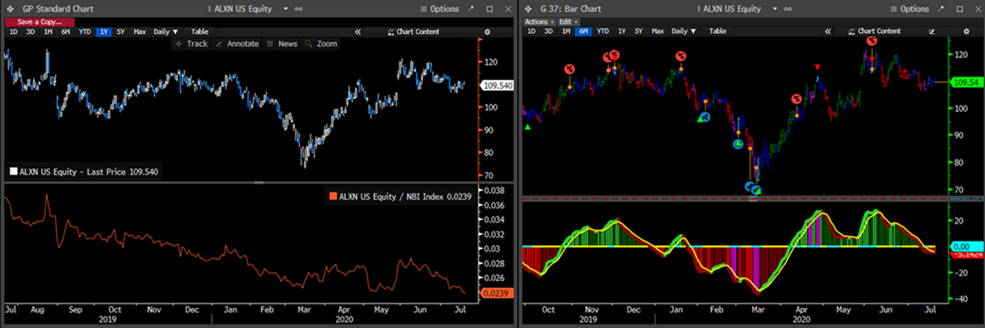Open Daily periodicity dropdown in GP Standard Chart
The height and width of the screenshot is (328, 985).
click(x=166, y=31)
